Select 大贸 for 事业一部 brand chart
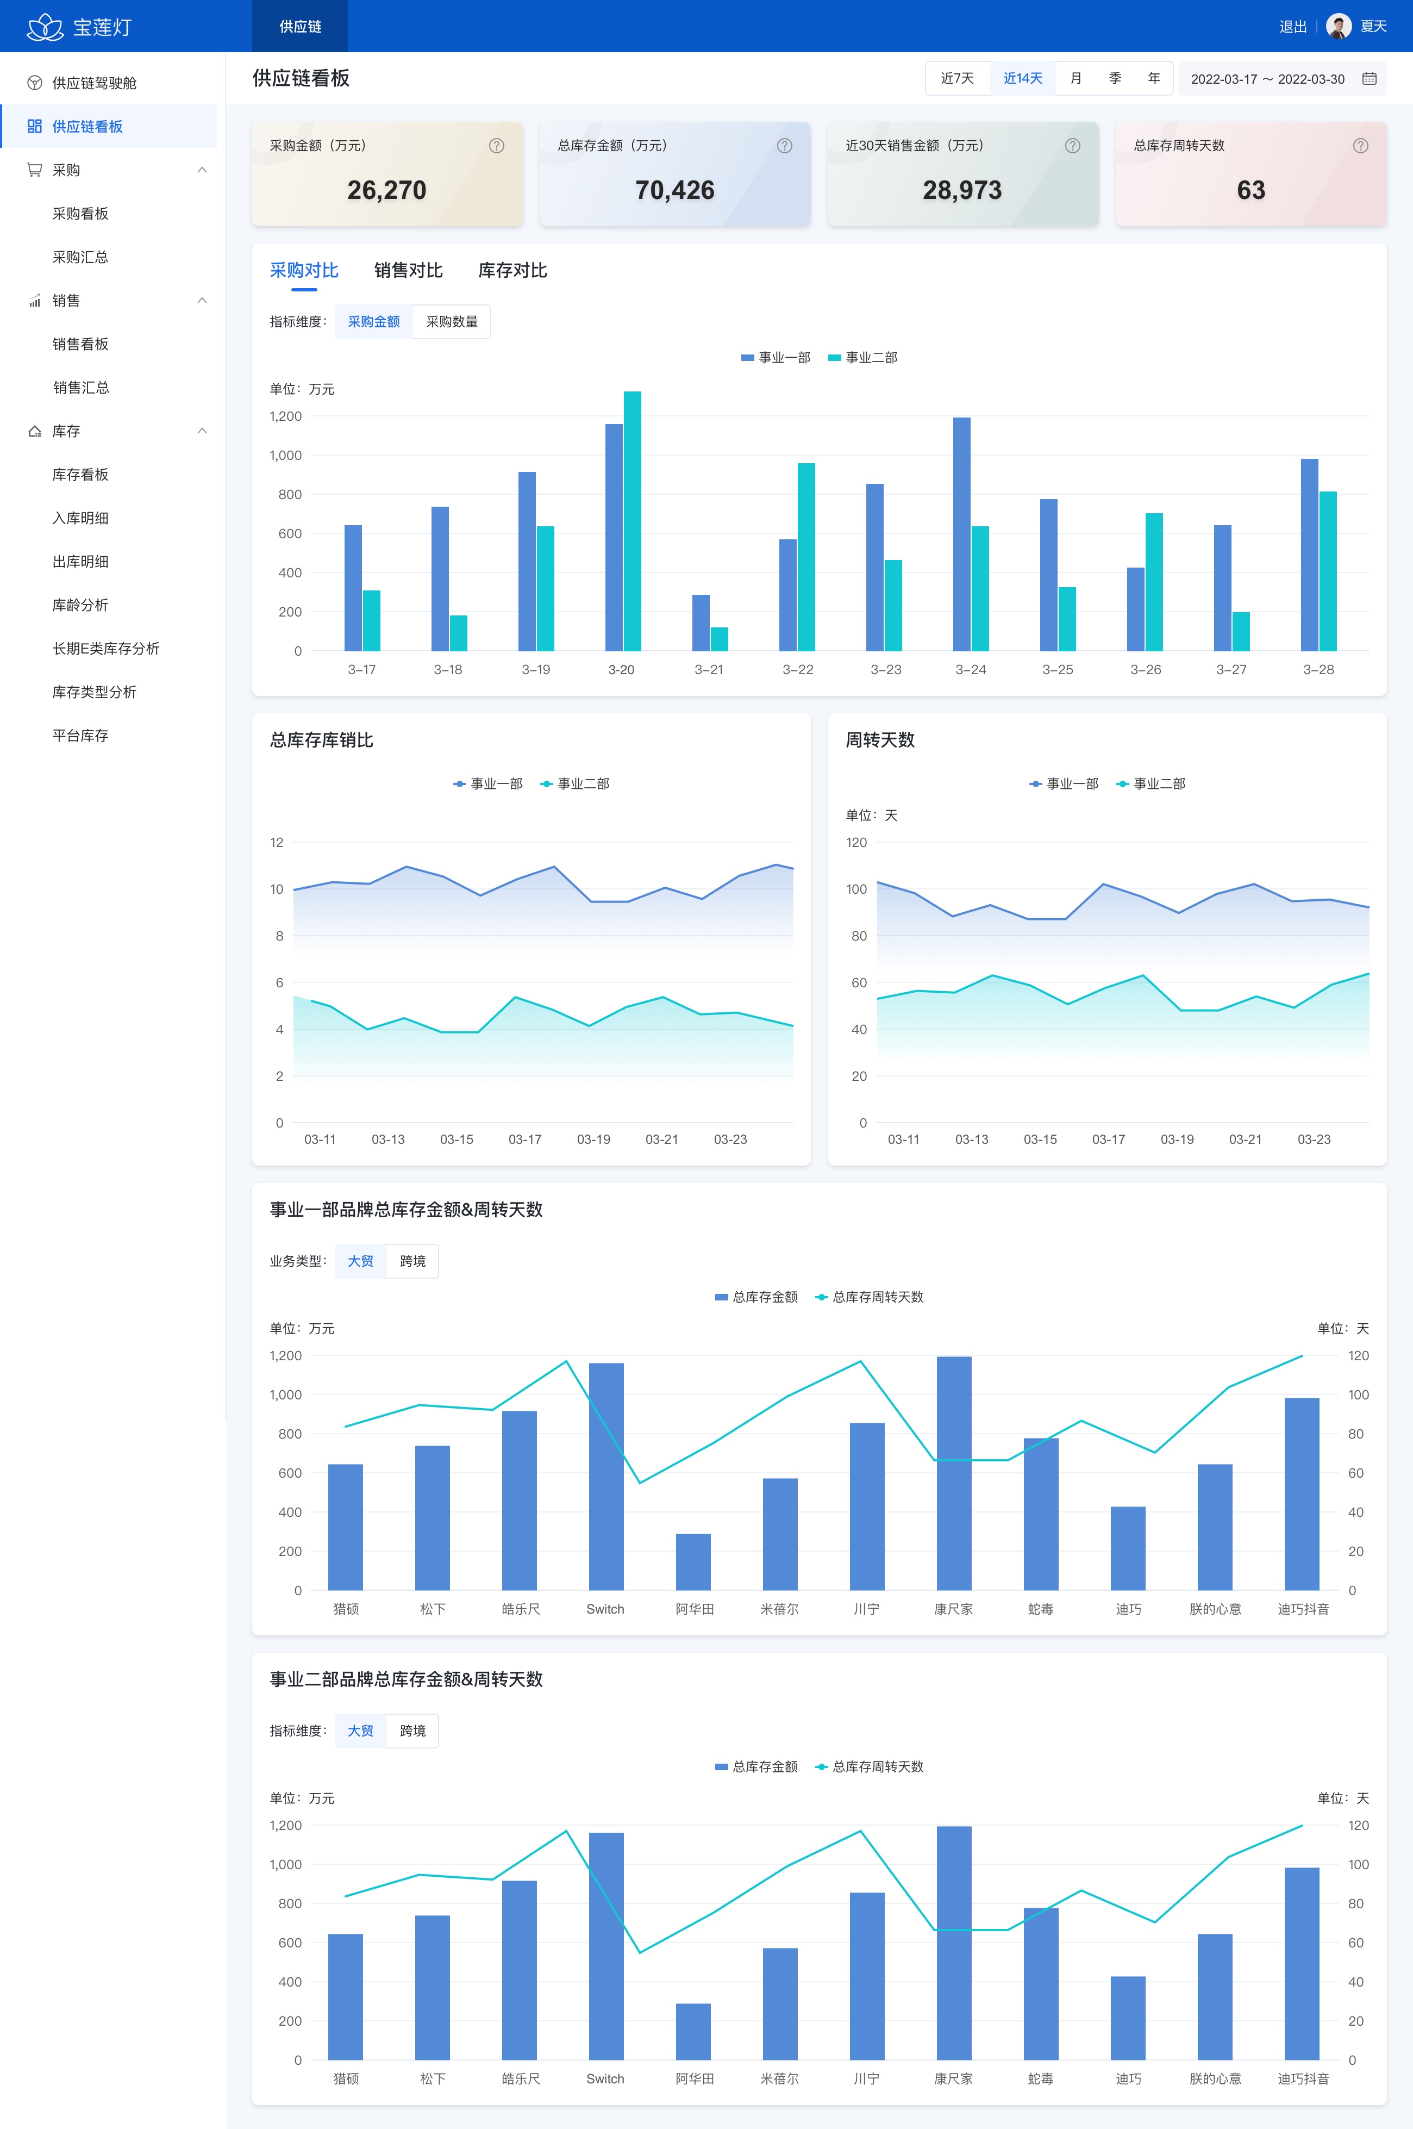 click(x=360, y=1261)
